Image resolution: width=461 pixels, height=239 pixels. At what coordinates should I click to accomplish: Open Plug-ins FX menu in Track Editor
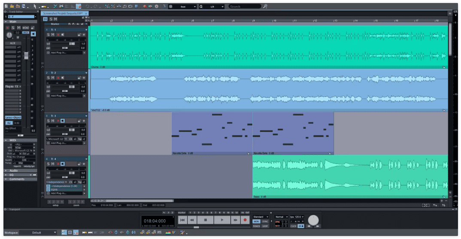(13, 86)
